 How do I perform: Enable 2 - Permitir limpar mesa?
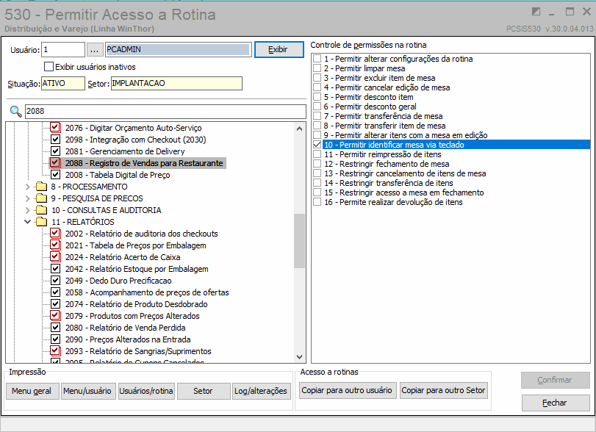[317, 68]
